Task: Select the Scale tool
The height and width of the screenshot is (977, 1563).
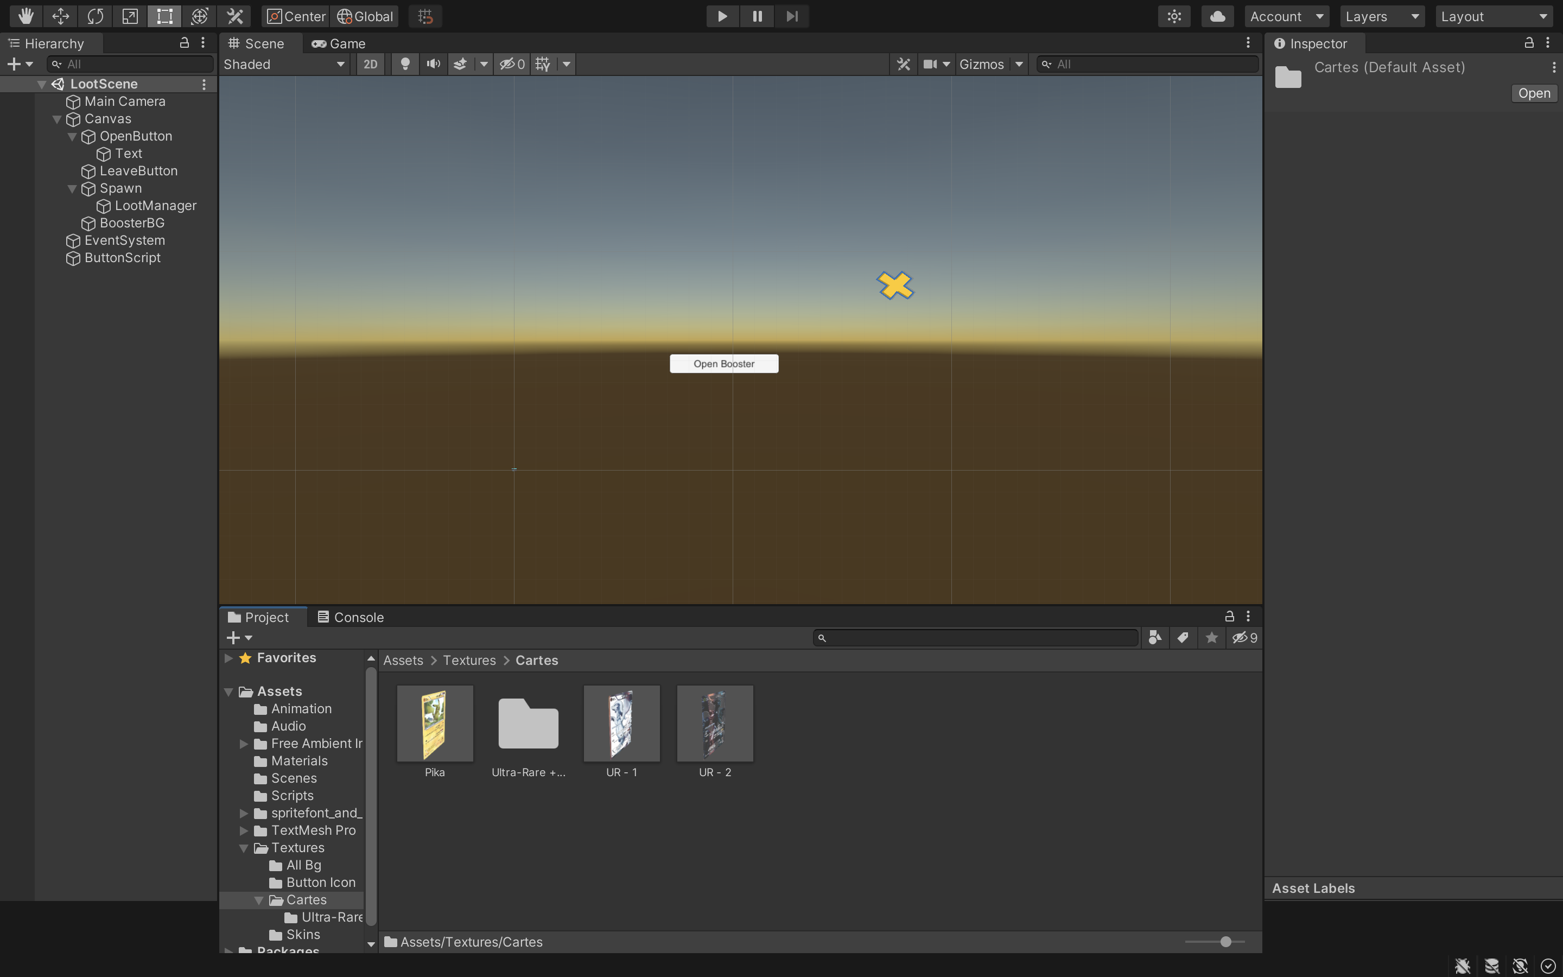Action: click(130, 16)
